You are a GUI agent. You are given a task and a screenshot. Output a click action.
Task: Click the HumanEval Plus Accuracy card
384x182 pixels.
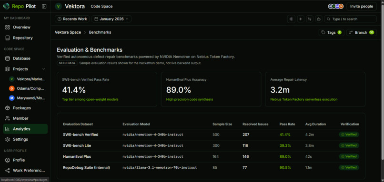211,89
